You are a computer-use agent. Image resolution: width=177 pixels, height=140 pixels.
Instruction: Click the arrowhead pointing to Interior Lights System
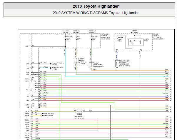point(51,68)
